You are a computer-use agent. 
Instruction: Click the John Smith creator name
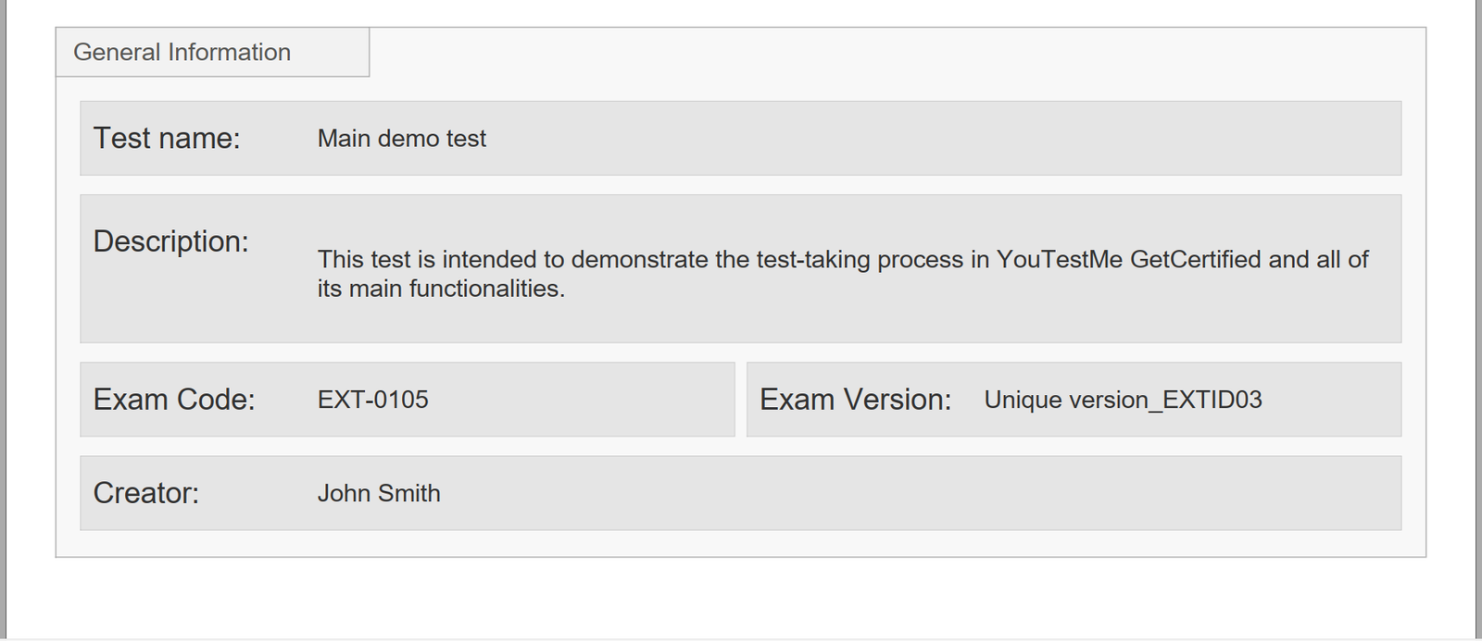pos(379,493)
